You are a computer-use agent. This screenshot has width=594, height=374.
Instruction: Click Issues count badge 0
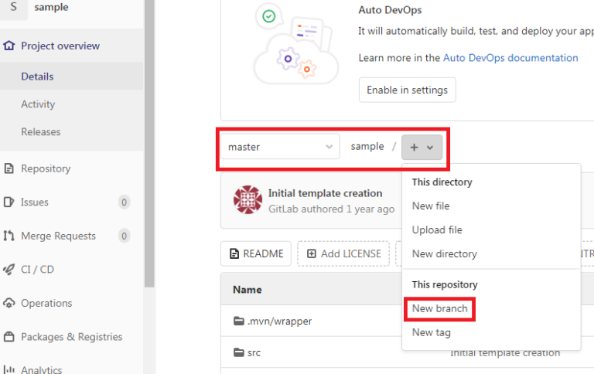coord(124,202)
